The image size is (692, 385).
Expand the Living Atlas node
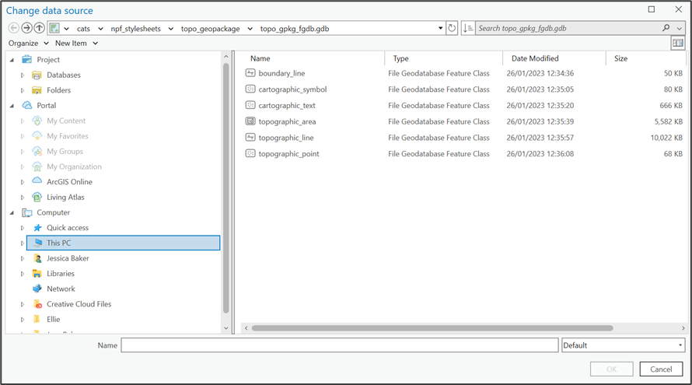pos(22,198)
